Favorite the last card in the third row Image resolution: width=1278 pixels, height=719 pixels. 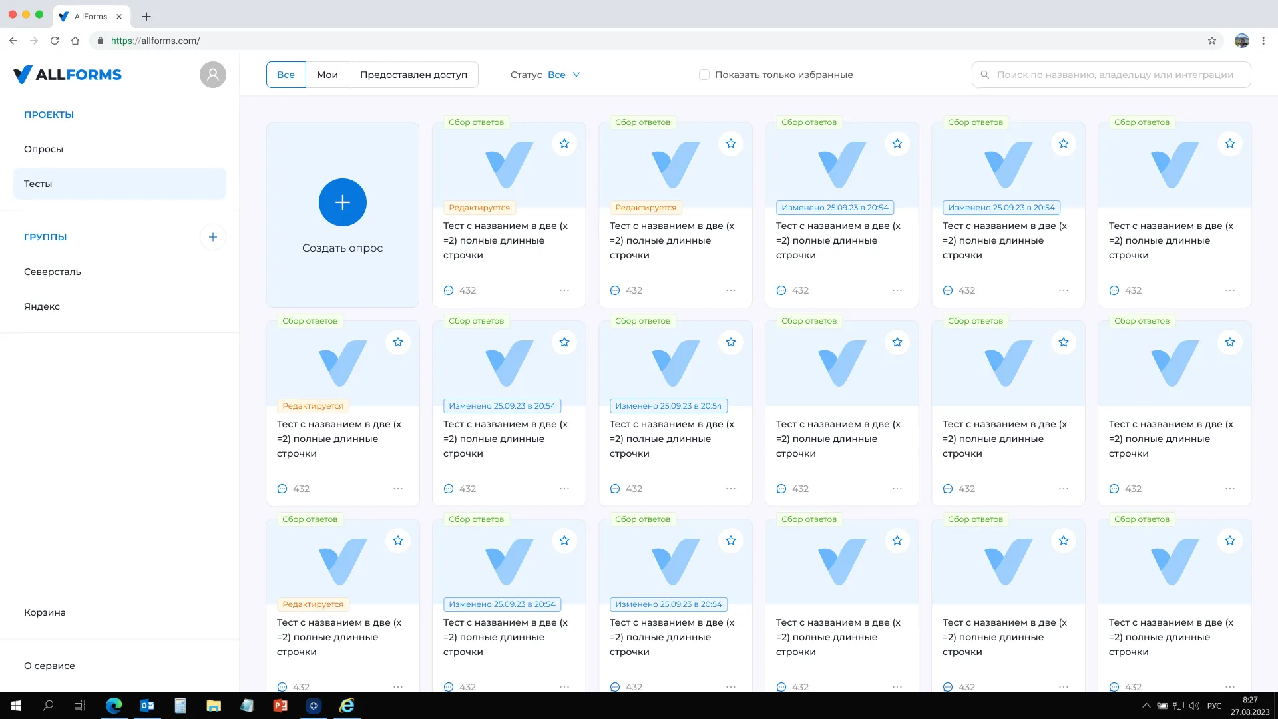tap(1230, 541)
